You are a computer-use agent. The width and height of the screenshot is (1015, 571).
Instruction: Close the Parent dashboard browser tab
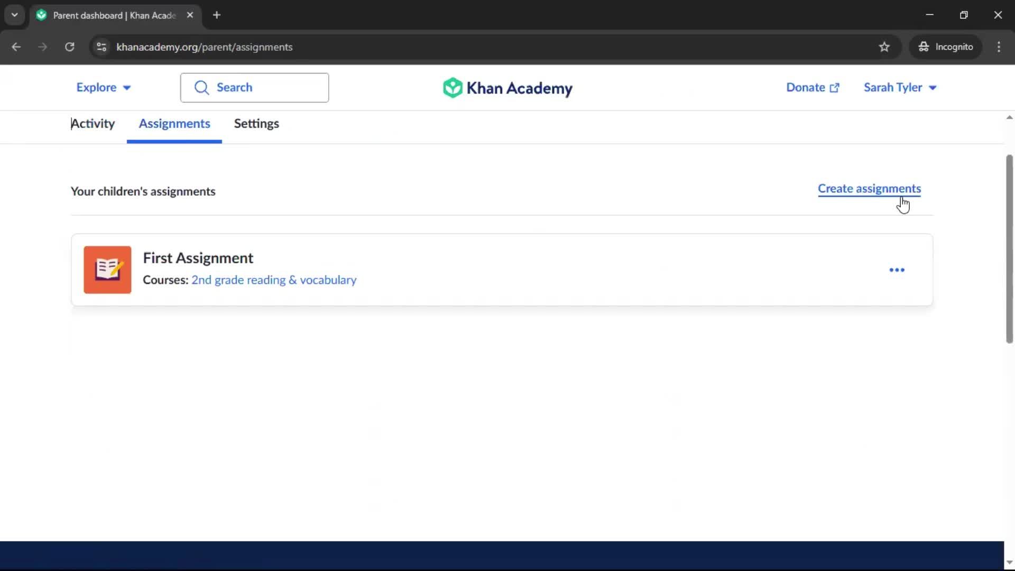pos(190,15)
